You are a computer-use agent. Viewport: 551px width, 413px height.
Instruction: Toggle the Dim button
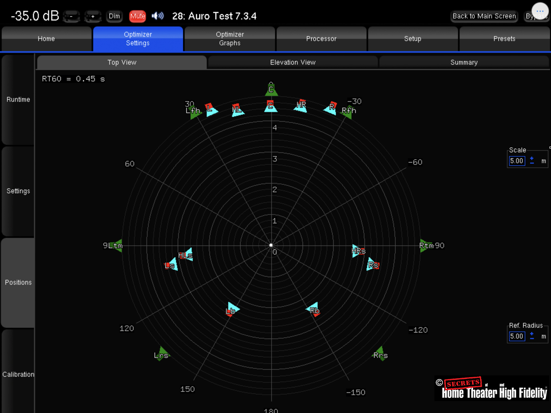click(114, 16)
